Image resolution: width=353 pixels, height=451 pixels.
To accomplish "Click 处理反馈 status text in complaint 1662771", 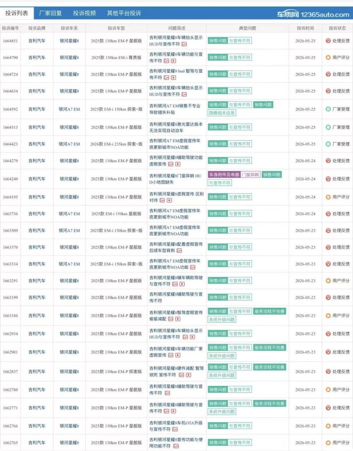I will click(341, 408).
